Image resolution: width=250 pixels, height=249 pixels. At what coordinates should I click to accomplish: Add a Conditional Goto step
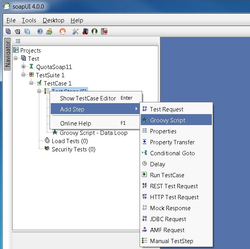coord(176,153)
